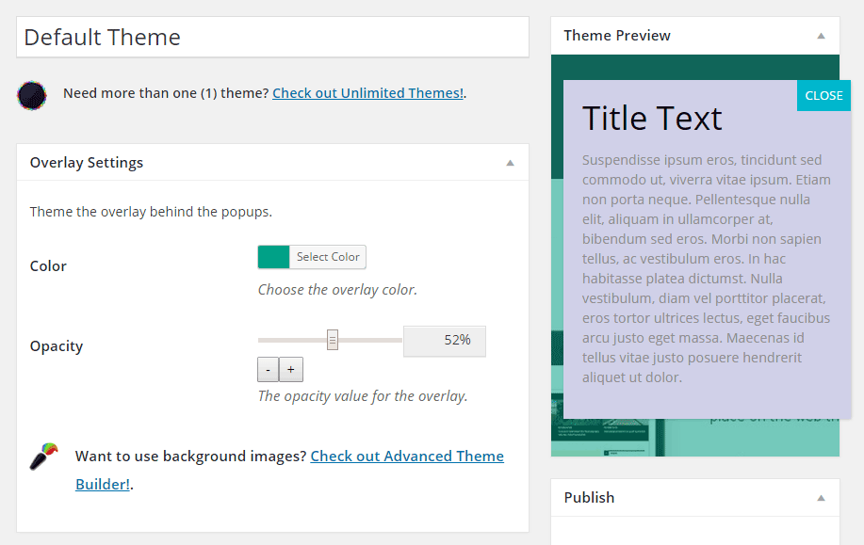This screenshot has width=864, height=545.
Task: Open Check out Advanced Theme Builder! link
Action: [406, 456]
